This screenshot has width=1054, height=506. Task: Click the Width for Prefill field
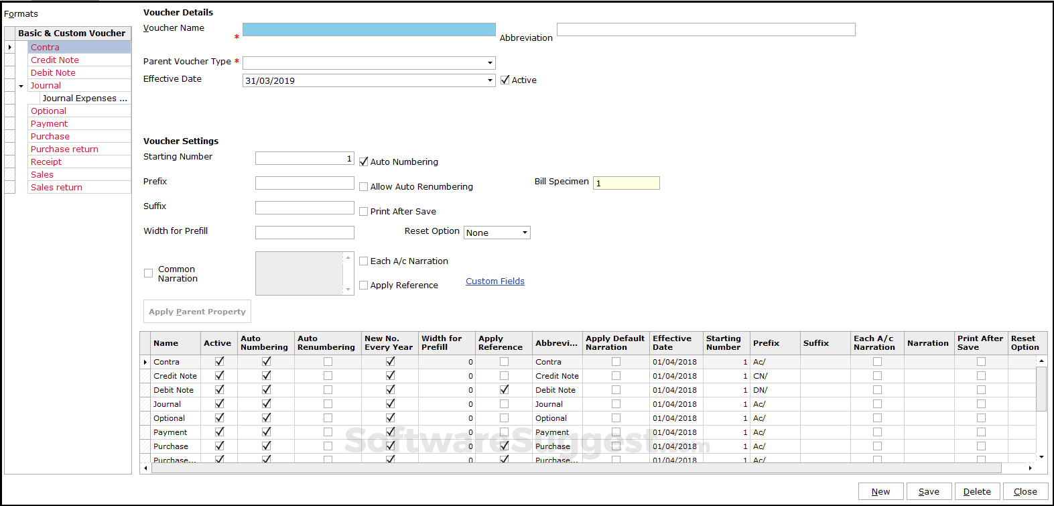point(304,233)
